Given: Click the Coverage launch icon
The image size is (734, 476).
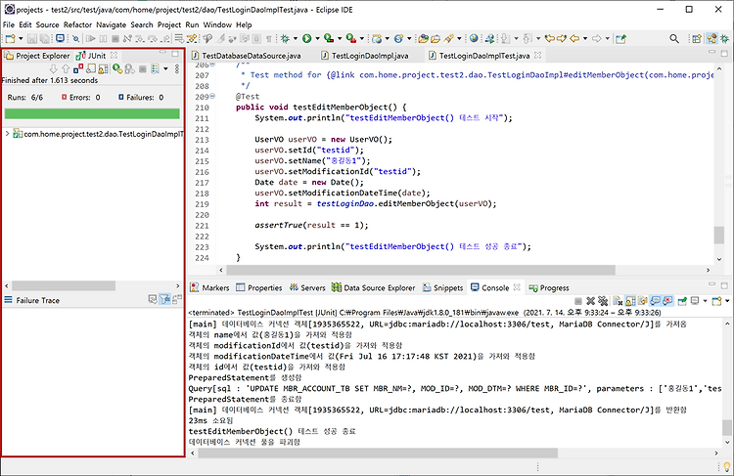Looking at the screenshot, I should 329,39.
